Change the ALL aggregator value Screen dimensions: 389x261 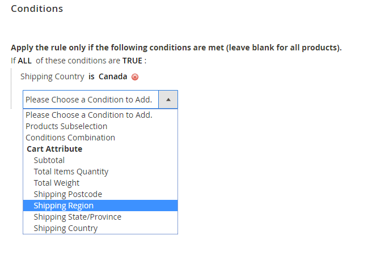[x=24, y=61]
